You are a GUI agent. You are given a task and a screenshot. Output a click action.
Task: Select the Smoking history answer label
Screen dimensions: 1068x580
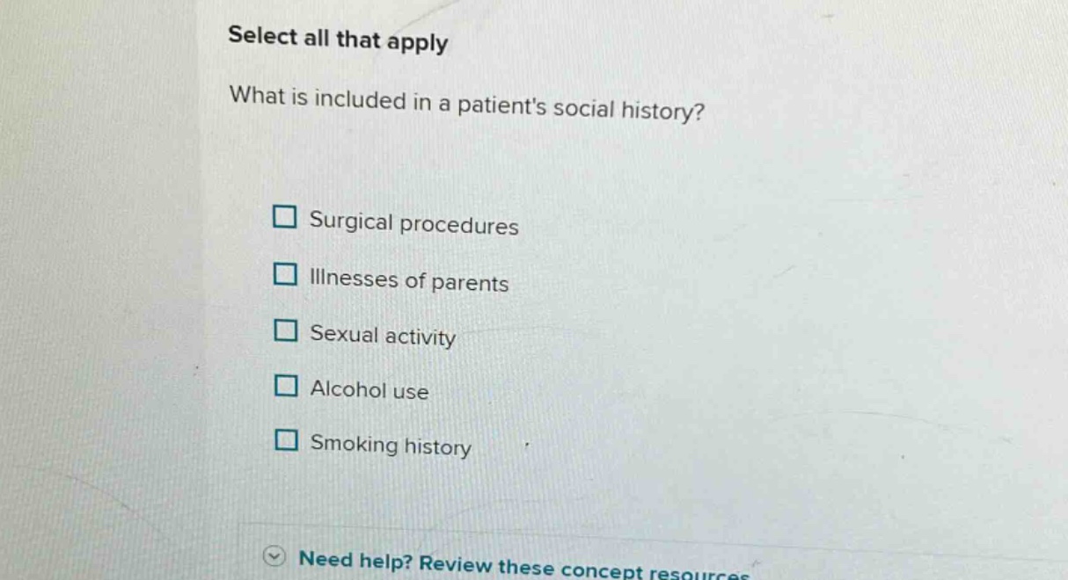pos(389,447)
